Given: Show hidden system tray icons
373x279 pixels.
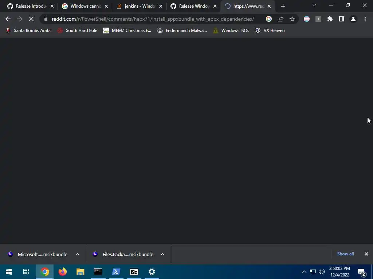Looking at the screenshot, I should (304, 272).
